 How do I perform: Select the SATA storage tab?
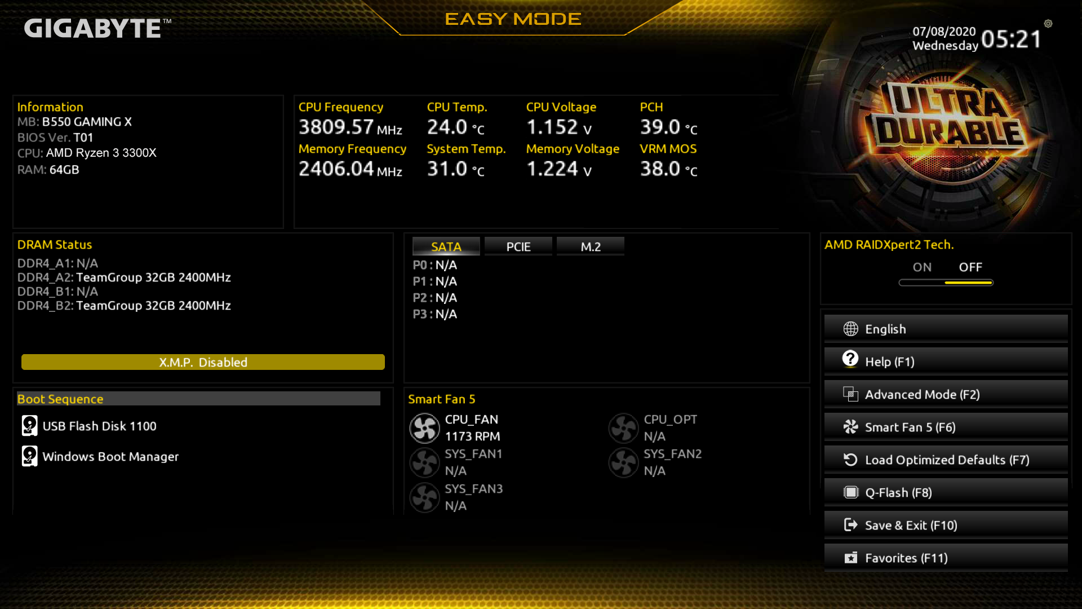click(445, 246)
